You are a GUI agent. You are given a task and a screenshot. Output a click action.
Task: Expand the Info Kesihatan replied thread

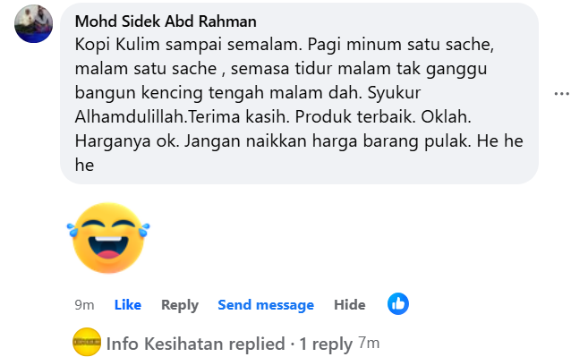tap(229, 344)
